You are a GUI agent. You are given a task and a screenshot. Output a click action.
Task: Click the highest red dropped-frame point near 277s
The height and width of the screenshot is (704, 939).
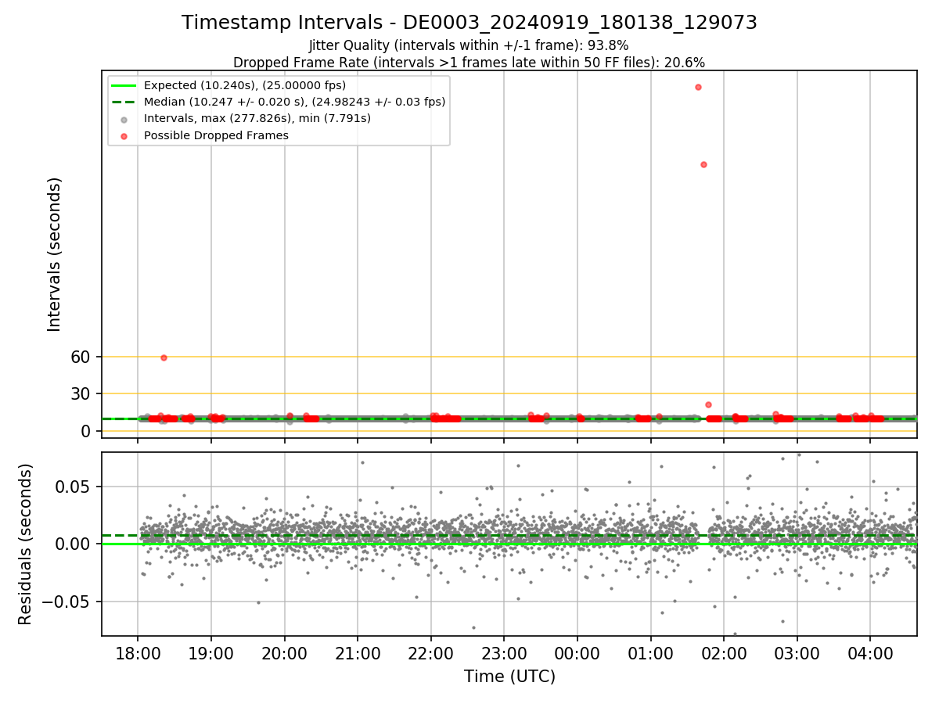pos(698,87)
